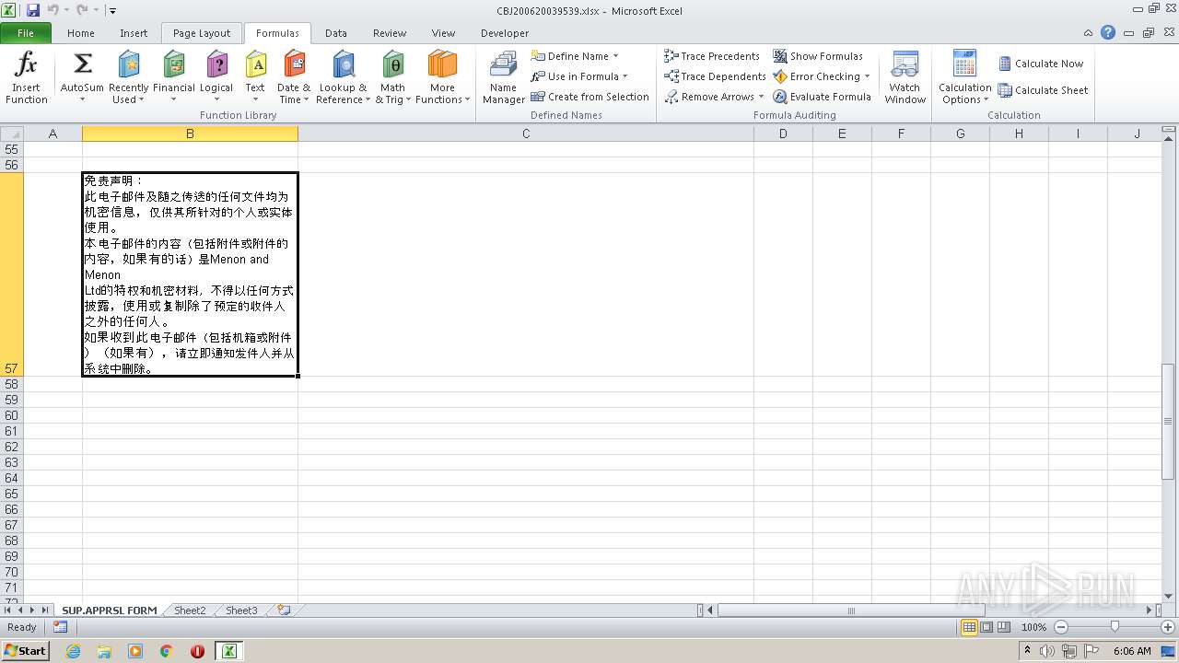Click Trace Dependents
The image size is (1179, 663).
coord(715,76)
